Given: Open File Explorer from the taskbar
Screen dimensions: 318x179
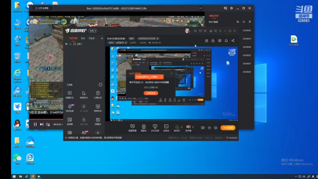Looking at the screenshot, I should (21, 177).
